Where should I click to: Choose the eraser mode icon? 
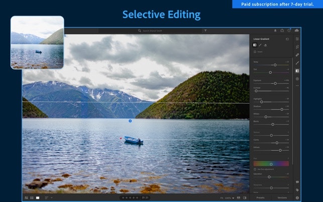pyautogui.click(x=265, y=45)
